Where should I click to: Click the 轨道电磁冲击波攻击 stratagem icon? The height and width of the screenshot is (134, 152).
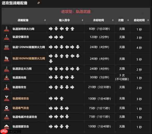[x=7, y=117]
